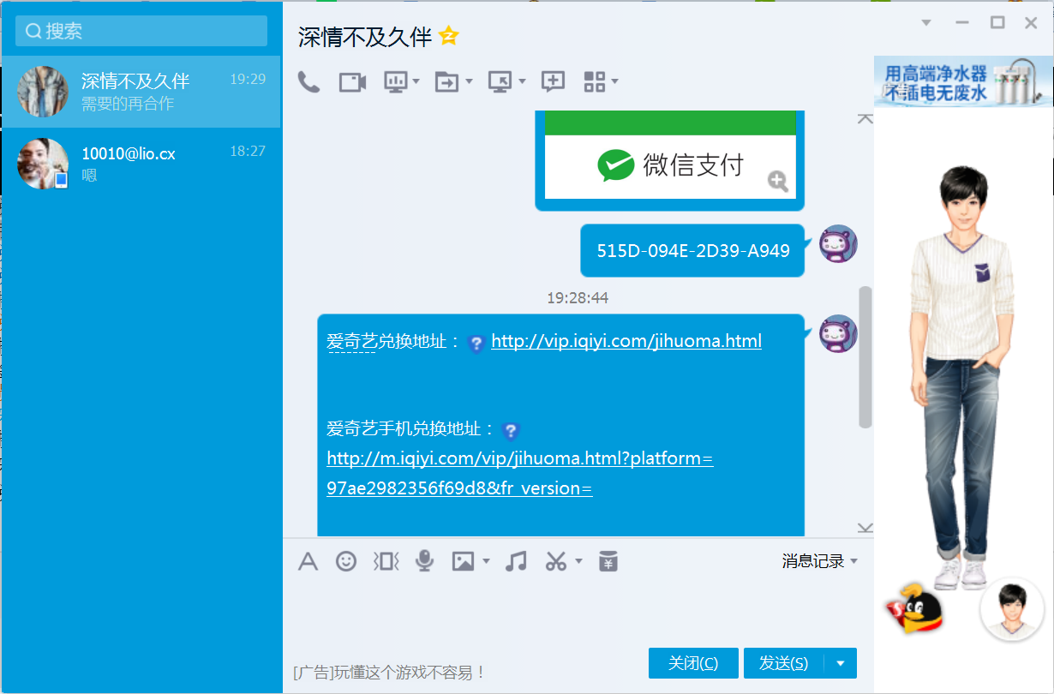Screen dimensions: 1054x694
Task: Open the window menu arrow left of minimize
Action: pyautogui.click(x=926, y=23)
